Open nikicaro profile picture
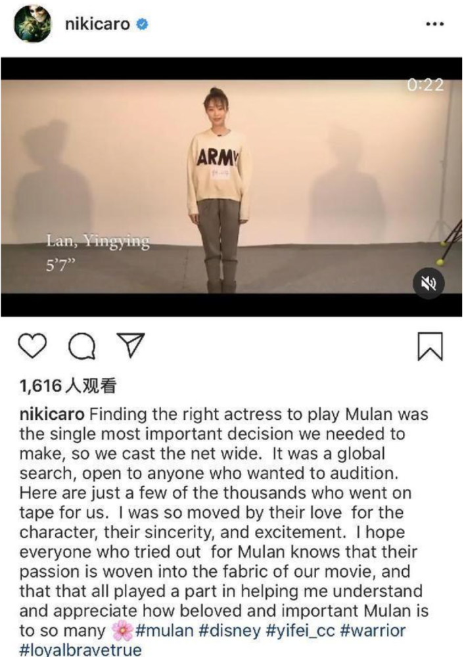This screenshot has width=464, height=657. click(x=32, y=24)
